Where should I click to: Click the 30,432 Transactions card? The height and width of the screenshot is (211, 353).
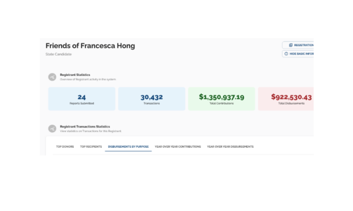tap(152, 99)
